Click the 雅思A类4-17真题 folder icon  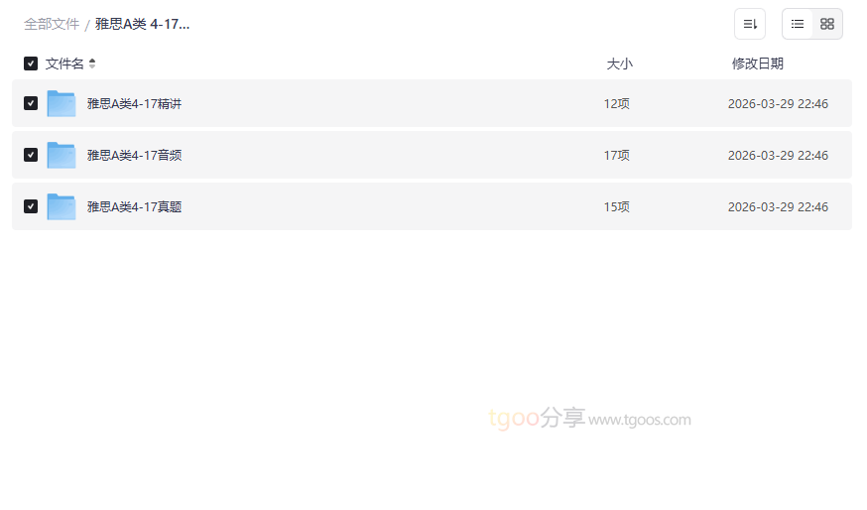coord(62,206)
